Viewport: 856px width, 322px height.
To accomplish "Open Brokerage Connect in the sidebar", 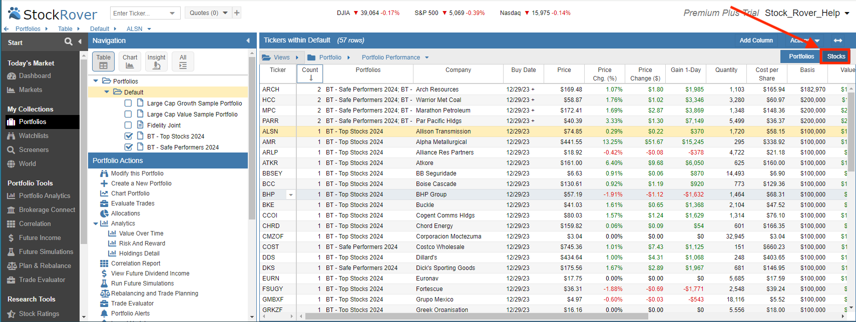I will point(47,210).
